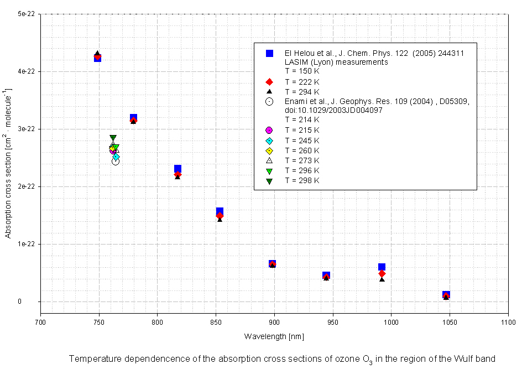This screenshot has width=522, height=369.
Task: Click the LASIM (Lyon) measurements legend text
Action: 336,63
